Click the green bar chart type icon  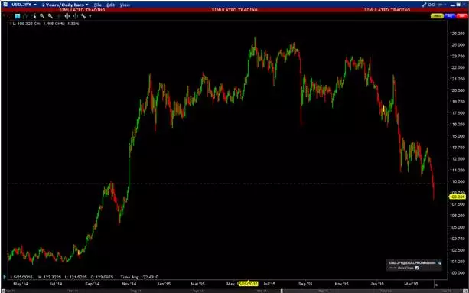pos(26,16)
